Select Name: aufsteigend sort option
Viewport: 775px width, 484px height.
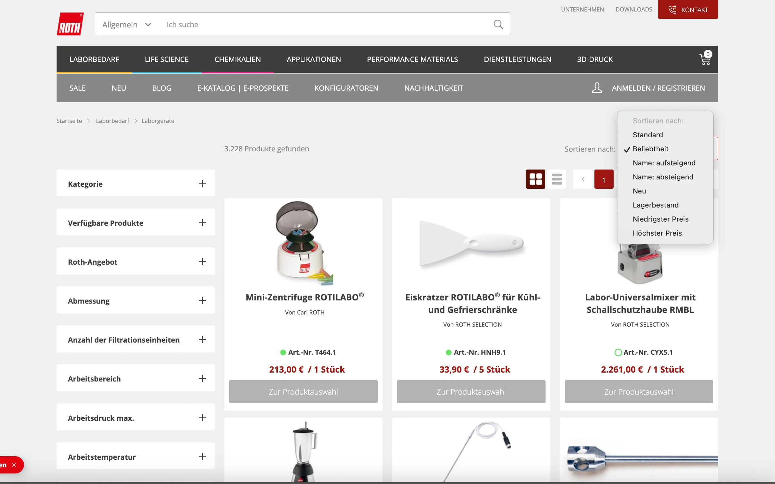(665, 163)
